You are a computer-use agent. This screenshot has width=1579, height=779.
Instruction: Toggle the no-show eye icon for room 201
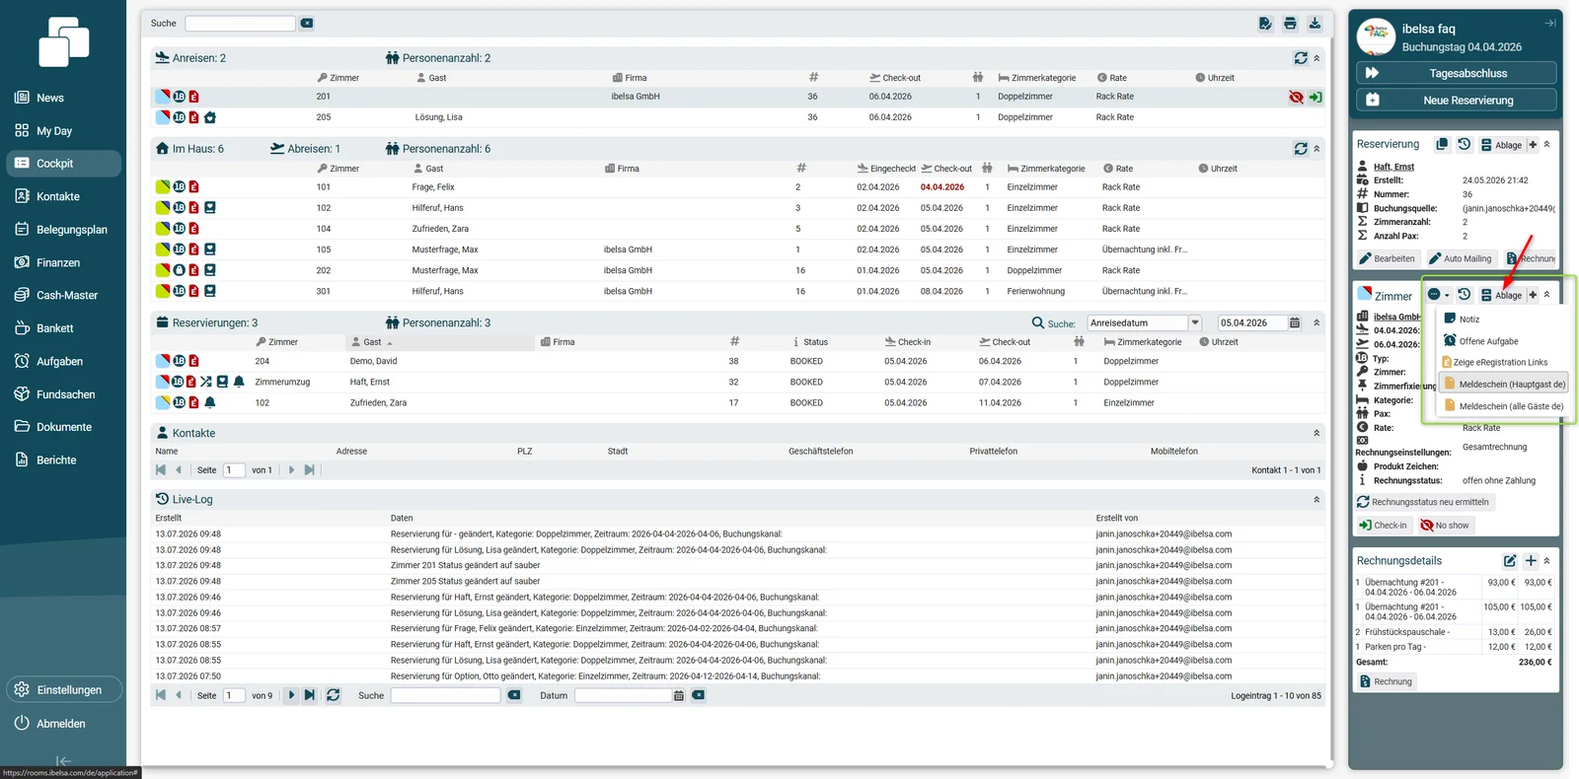(x=1296, y=97)
